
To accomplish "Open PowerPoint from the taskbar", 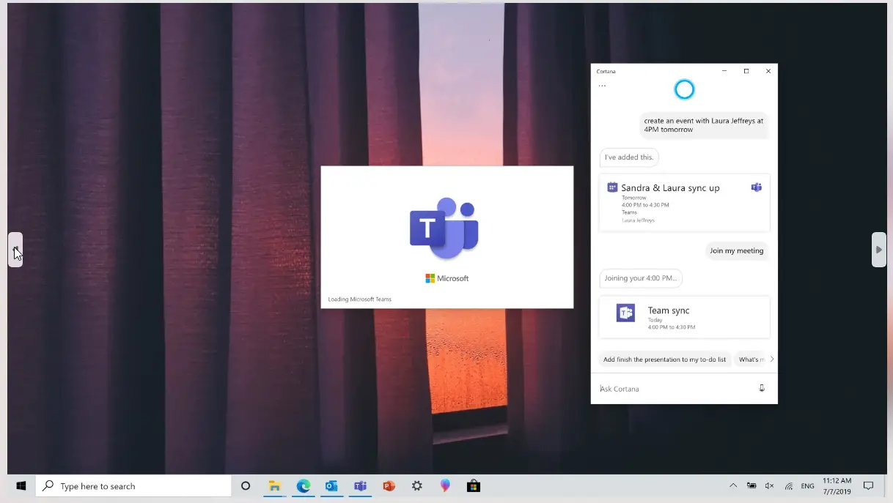I will point(389,485).
